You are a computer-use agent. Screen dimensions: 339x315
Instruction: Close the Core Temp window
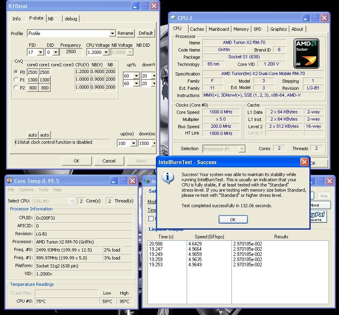133,181
